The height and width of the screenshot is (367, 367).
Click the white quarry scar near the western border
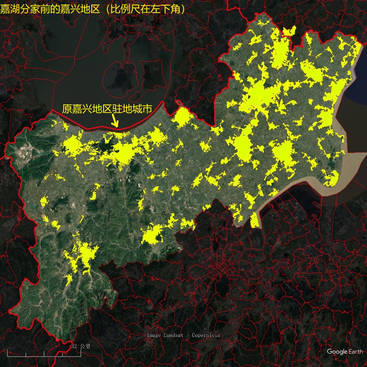[26, 148]
